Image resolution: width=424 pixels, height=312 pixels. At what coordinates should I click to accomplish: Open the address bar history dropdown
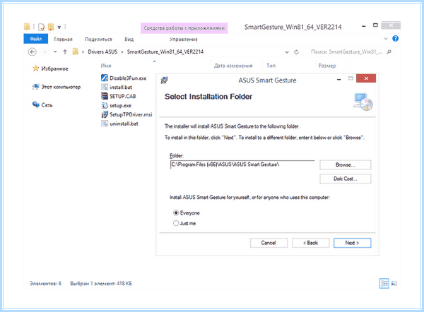(x=287, y=52)
